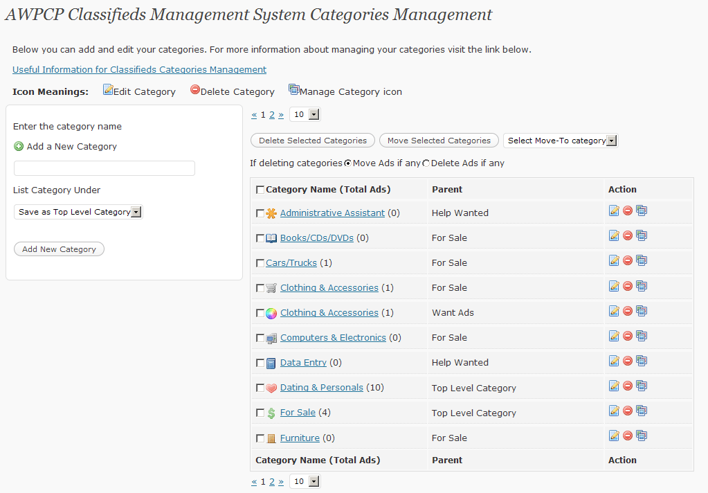708x493 pixels.
Task: Open the Furniture category link
Action: 300,438
